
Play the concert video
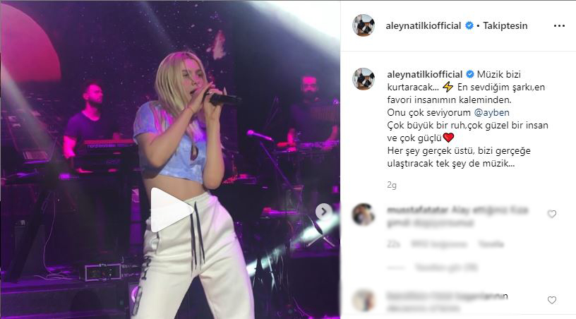[172, 210]
